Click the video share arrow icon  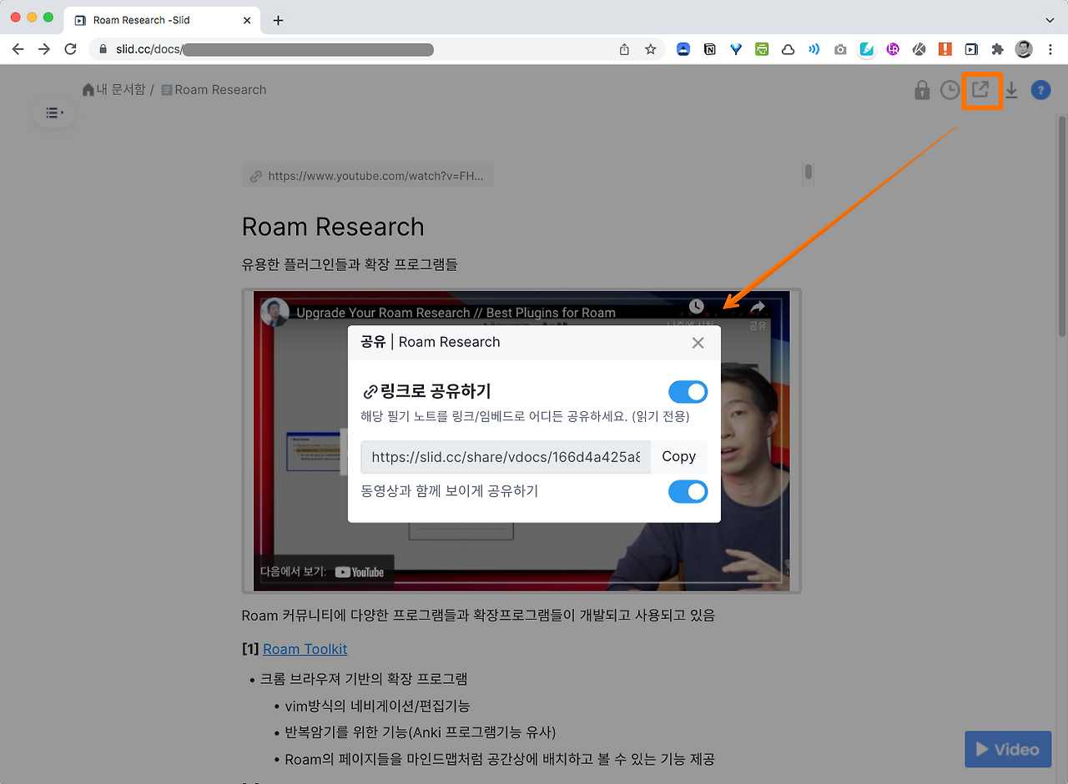[x=758, y=307]
